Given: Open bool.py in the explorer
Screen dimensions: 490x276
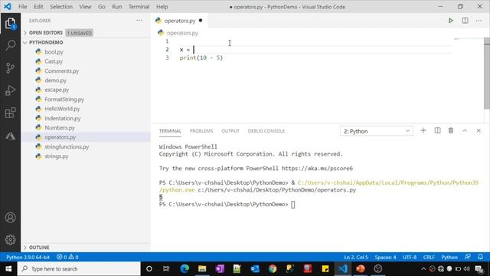Looking at the screenshot, I should tap(54, 52).
